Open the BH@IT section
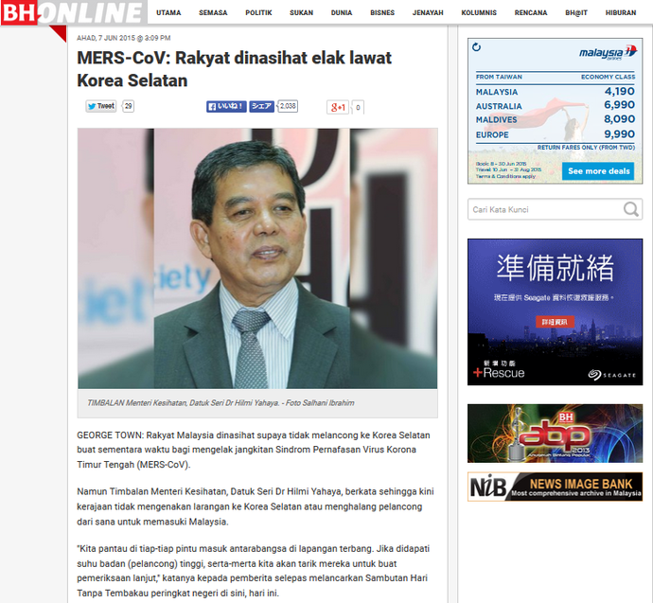This screenshot has height=603, width=653. point(576,13)
